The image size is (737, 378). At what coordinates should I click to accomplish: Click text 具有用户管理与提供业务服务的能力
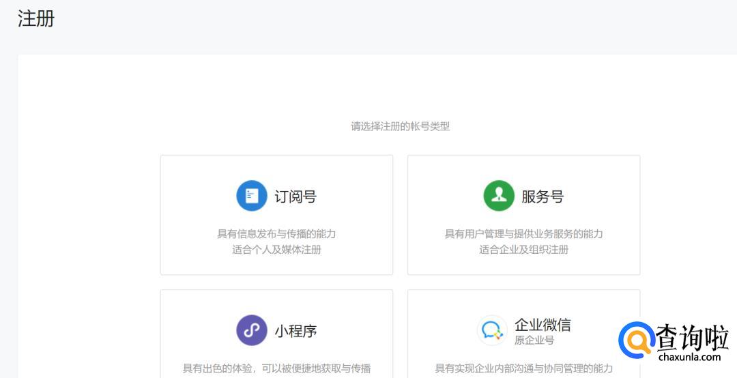(x=523, y=233)
